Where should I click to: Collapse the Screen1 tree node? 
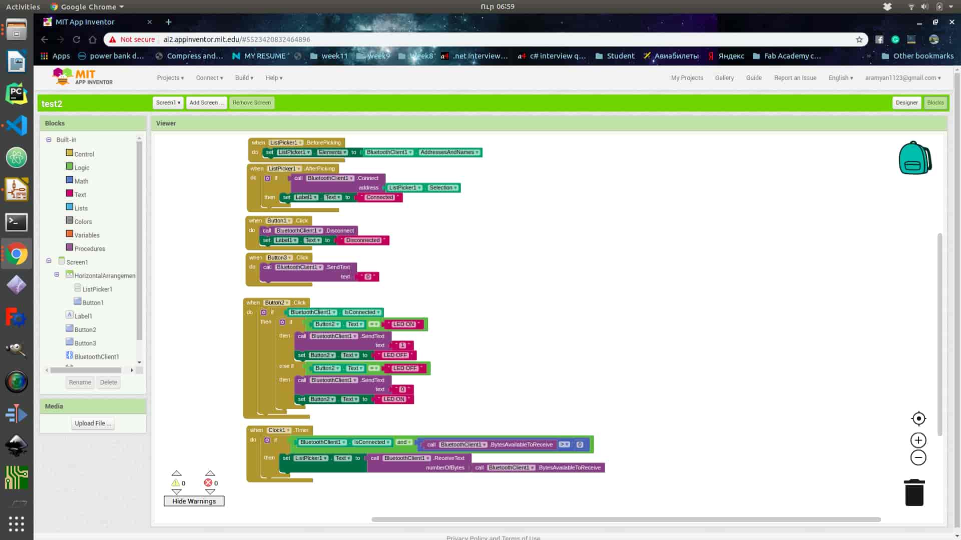[x=49, y=261]
